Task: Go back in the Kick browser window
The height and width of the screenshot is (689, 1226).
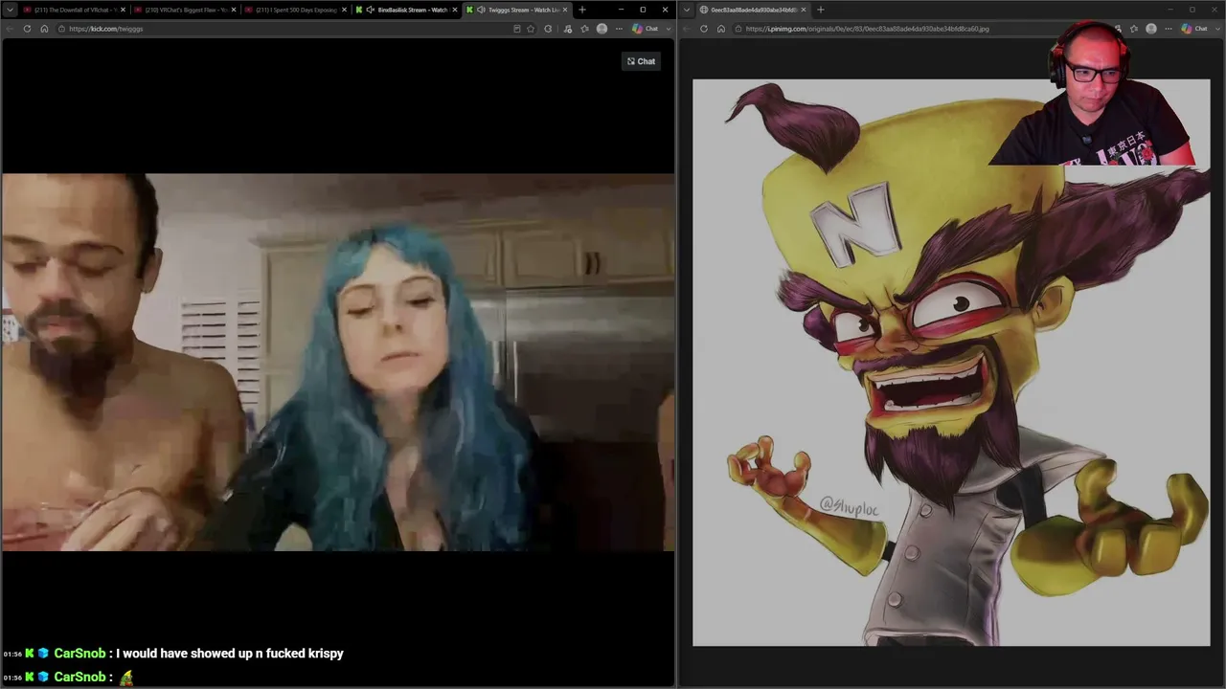Action: (x=11, y=29)
